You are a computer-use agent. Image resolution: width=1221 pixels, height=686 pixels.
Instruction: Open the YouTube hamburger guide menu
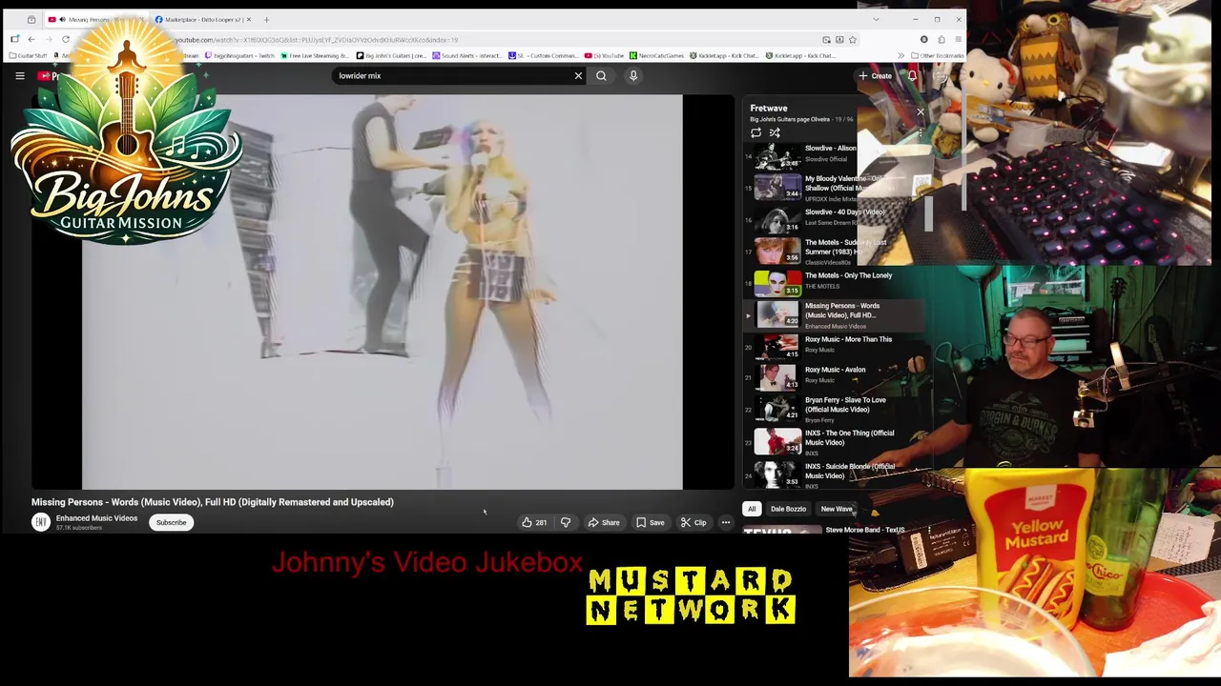19,75
